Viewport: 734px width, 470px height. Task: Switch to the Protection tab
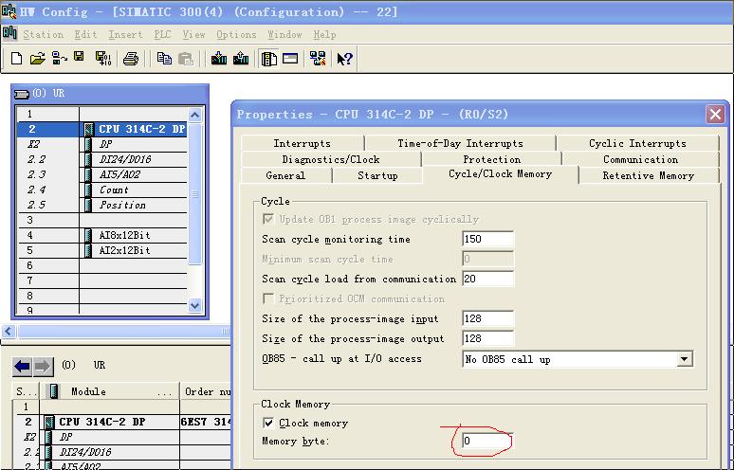pos(491,159)
